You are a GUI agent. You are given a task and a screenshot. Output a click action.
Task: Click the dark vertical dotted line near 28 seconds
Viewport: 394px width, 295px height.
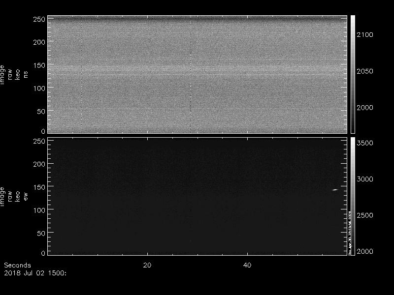click(x=191, y=74)
